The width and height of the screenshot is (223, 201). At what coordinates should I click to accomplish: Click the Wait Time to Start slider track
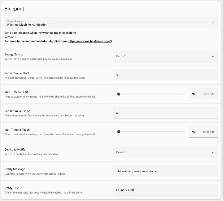(x=151, y=94)
